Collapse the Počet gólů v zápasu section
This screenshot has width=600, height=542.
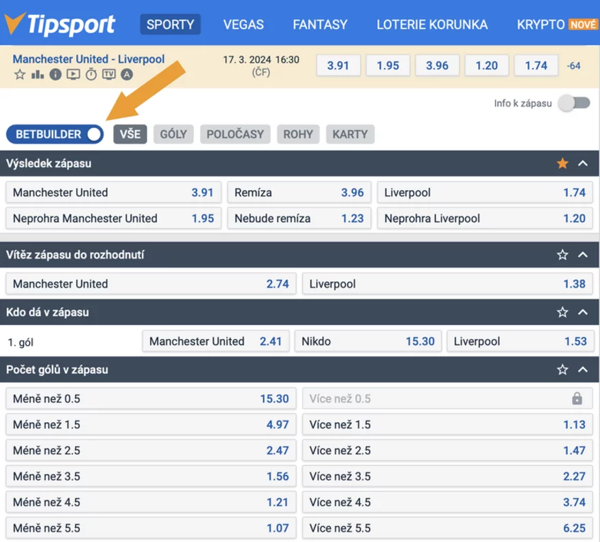click(x=583, y=369)
